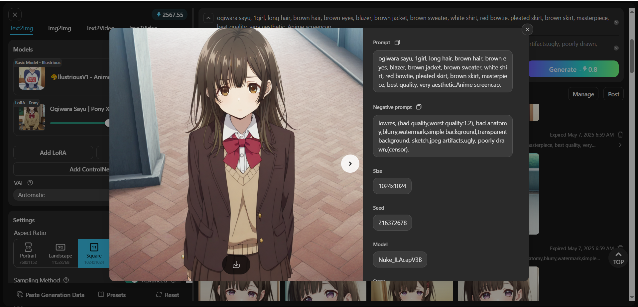Viewport: 638px width, 307px height.
Task: Copy the Prompt text via copy icon
Action: pos(397,43)
